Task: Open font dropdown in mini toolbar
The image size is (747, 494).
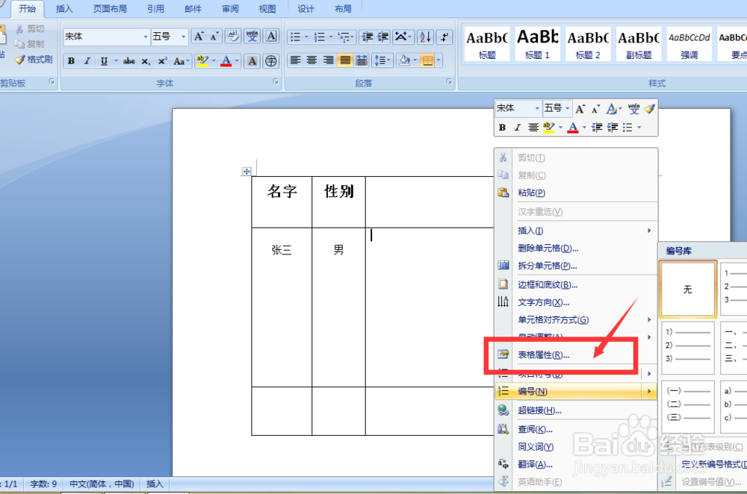Action: click(537, 109)
